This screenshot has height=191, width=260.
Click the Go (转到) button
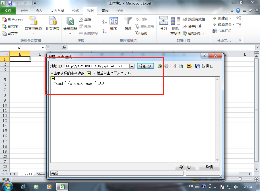[x=145, y=66]
